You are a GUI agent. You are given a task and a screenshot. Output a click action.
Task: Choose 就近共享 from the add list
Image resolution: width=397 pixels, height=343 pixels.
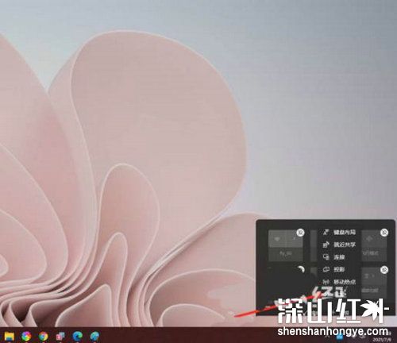pos(339,245)
